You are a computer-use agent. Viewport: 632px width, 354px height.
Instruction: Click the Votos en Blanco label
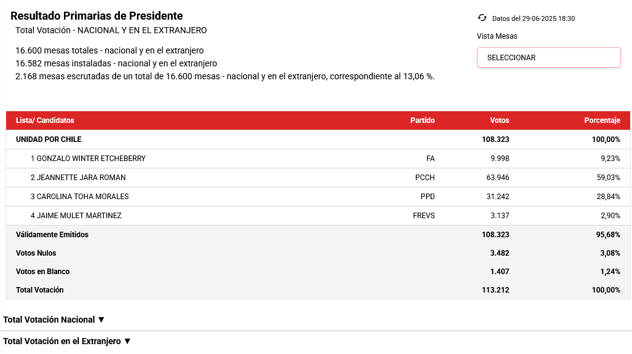coord(42,272)
